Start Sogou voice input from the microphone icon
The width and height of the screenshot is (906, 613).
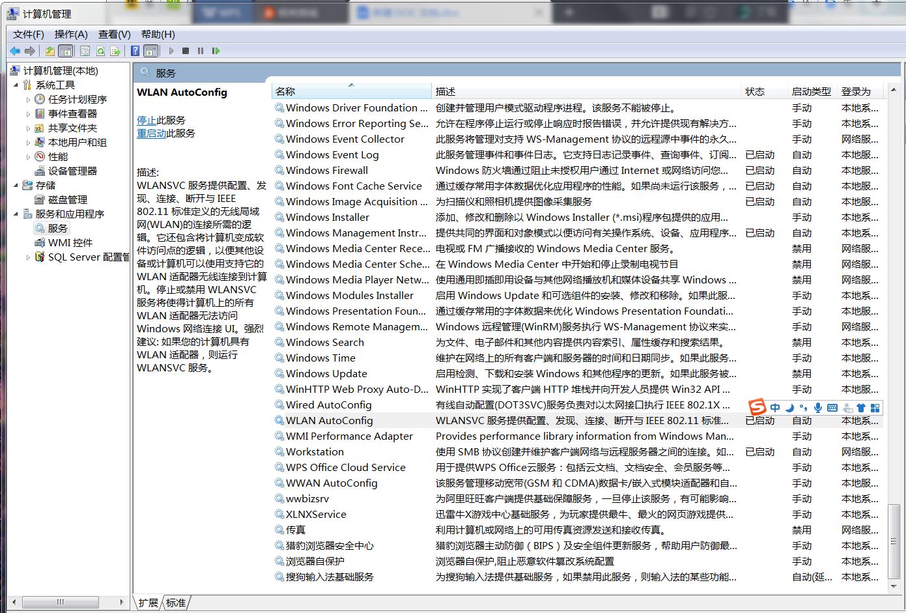(818, 408)
